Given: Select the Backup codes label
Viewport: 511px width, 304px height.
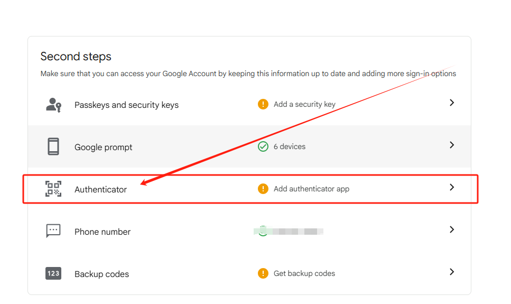Looking at the screenshot, I should (x=101, y=274).
